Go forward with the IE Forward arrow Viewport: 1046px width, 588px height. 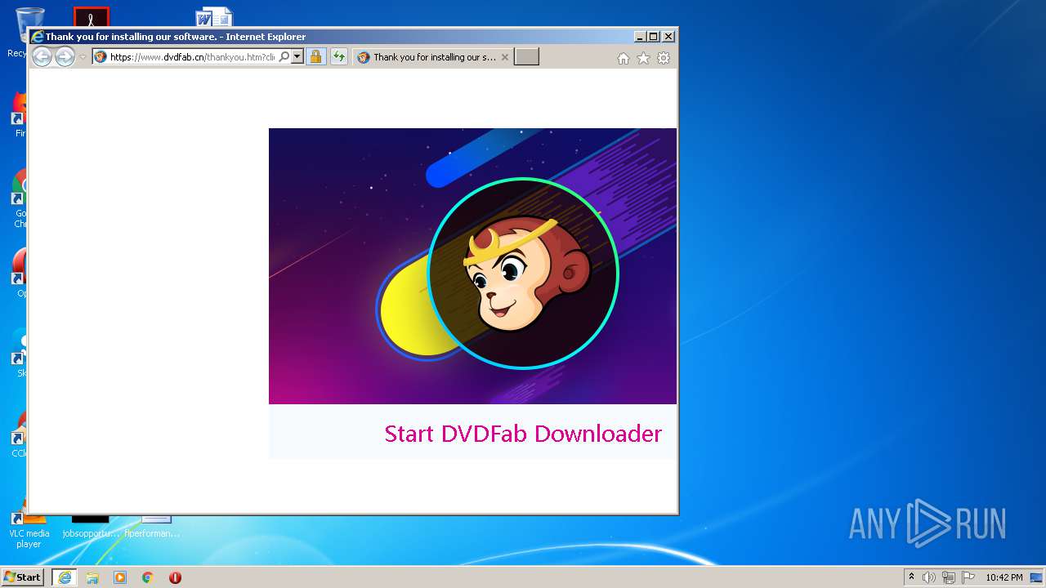[x=65, y=56]
